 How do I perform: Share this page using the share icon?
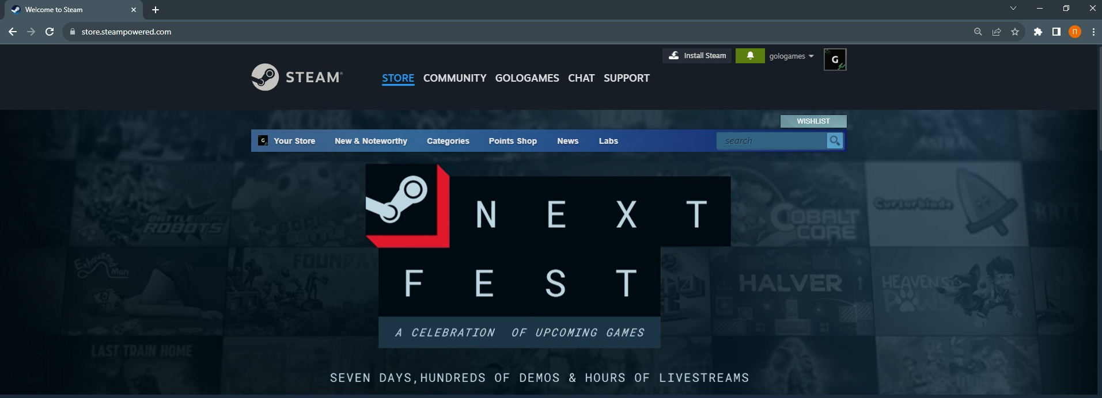pyautogui.click(x=996, y=32)
